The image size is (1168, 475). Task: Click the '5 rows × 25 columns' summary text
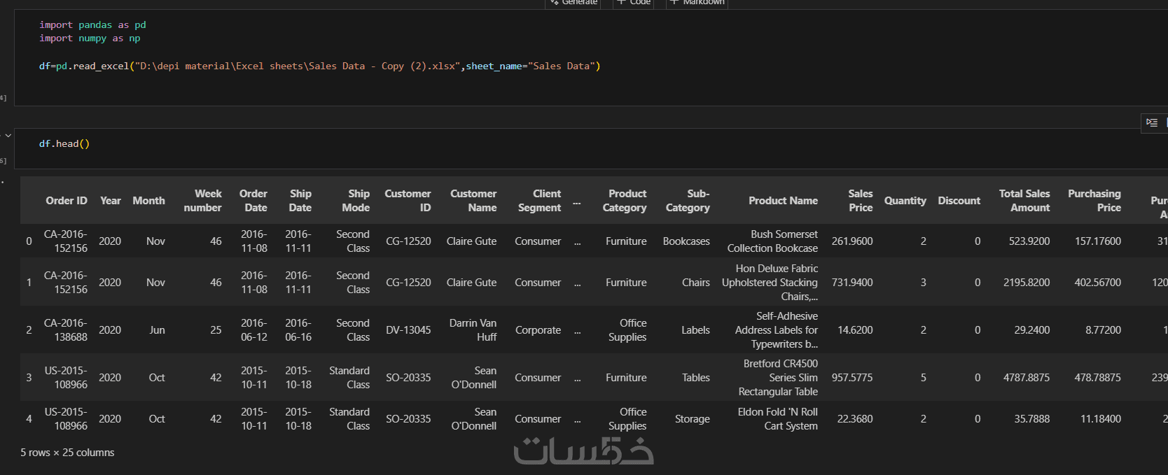click(x=67, y=453)
